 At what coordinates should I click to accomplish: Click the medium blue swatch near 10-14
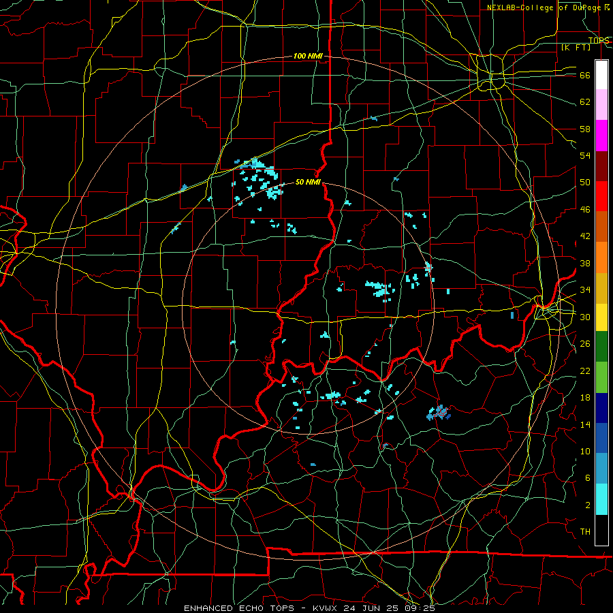coord(601,438)
